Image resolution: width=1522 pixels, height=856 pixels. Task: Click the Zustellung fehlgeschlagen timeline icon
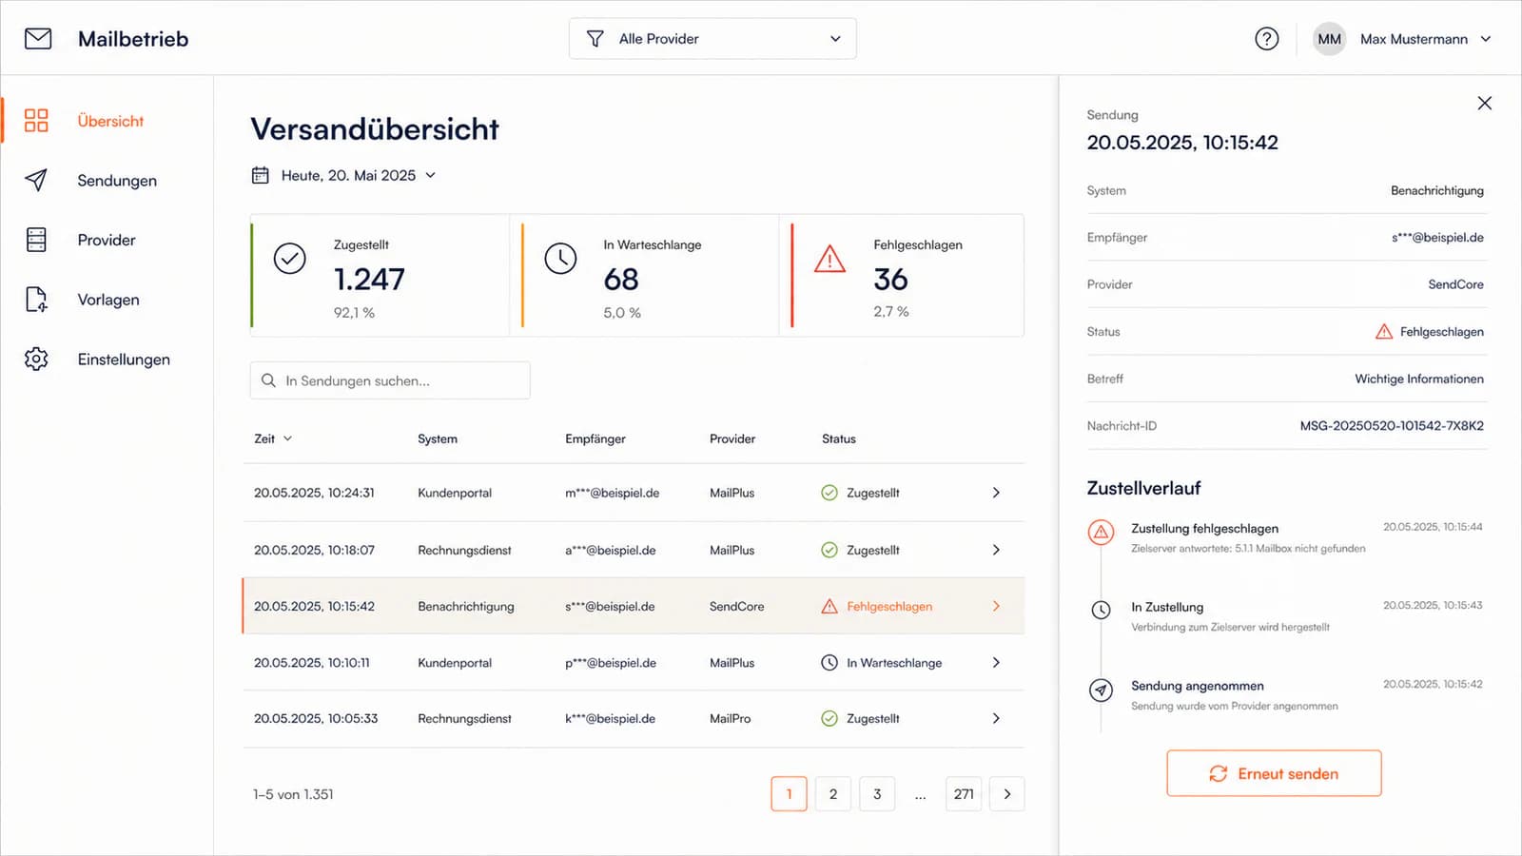pyautogui.click(x=1101, y=532)
